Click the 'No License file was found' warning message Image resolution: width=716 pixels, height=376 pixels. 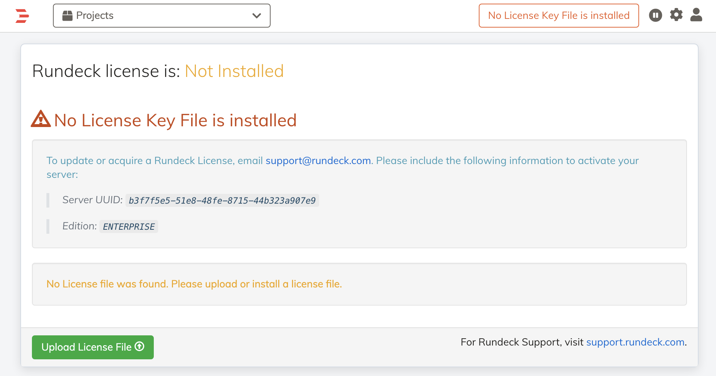(x=194, y=284)
